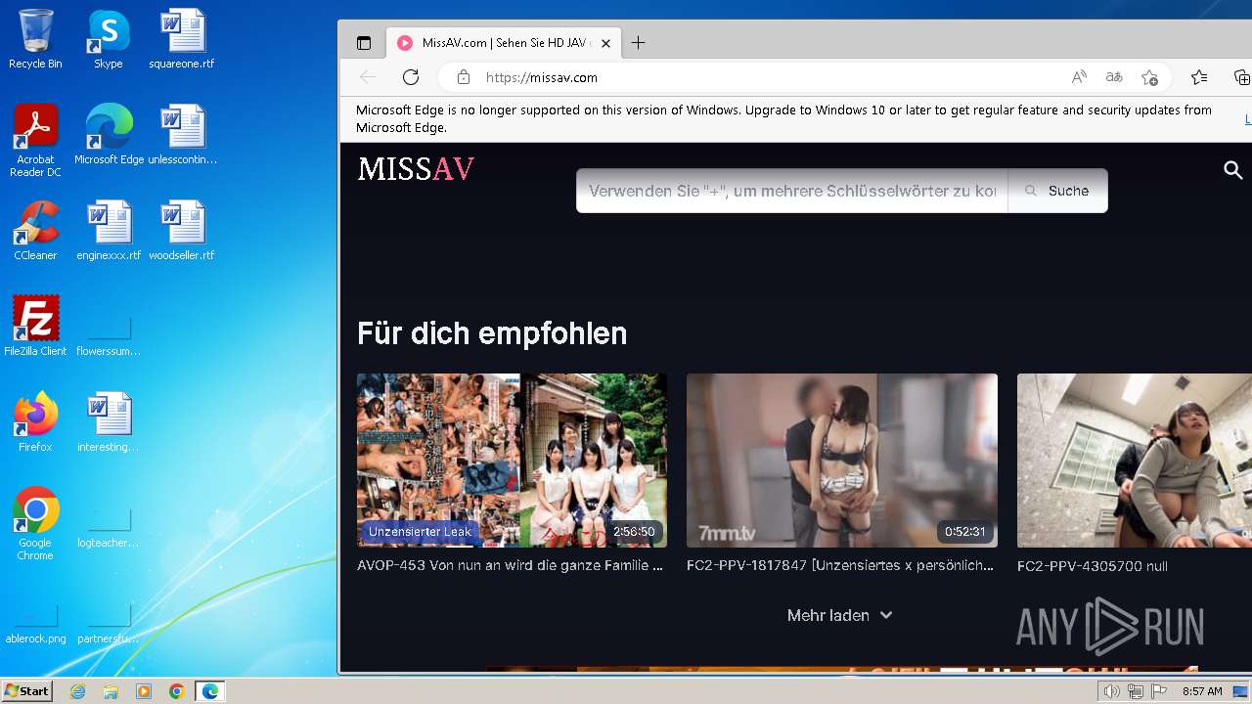This screenshot has height=704, width=1252.
Task: Open the Edge tab actions menu icon
Action: (364, 43)
